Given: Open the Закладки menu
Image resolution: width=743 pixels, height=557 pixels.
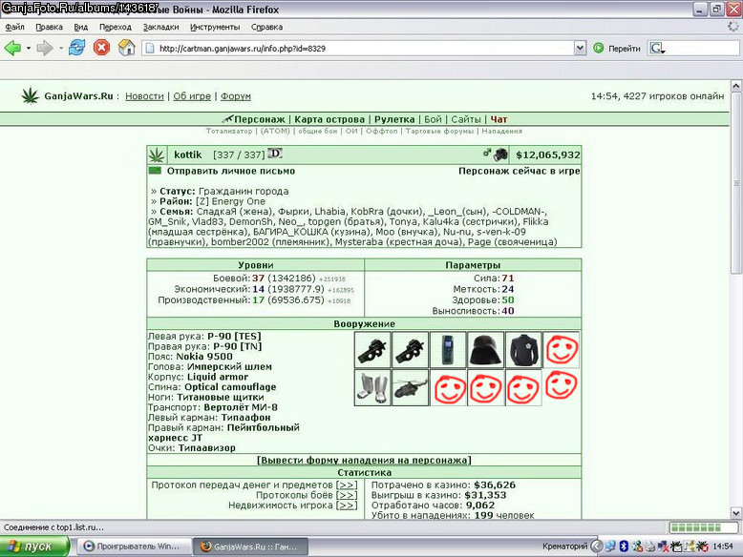Looking at the screenshot, I should (x=161, y=27).
